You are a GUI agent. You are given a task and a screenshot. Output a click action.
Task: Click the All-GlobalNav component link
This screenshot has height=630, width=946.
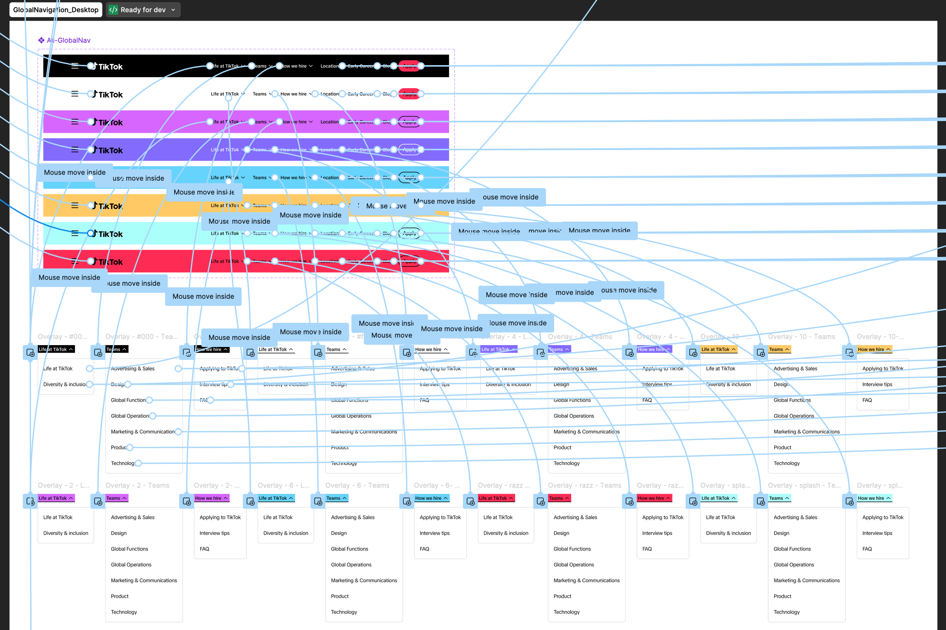coord(68,40)
